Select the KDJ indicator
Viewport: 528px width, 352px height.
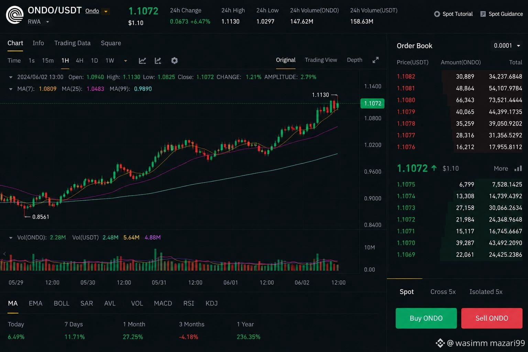tap(211, 303)
